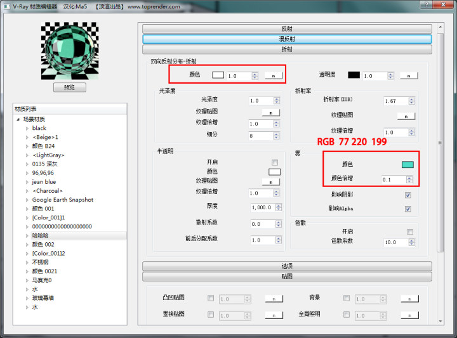Screen dimensions: 457x338
Task: Select the 哈哈哈 material
Action: (x=40, y=235)
